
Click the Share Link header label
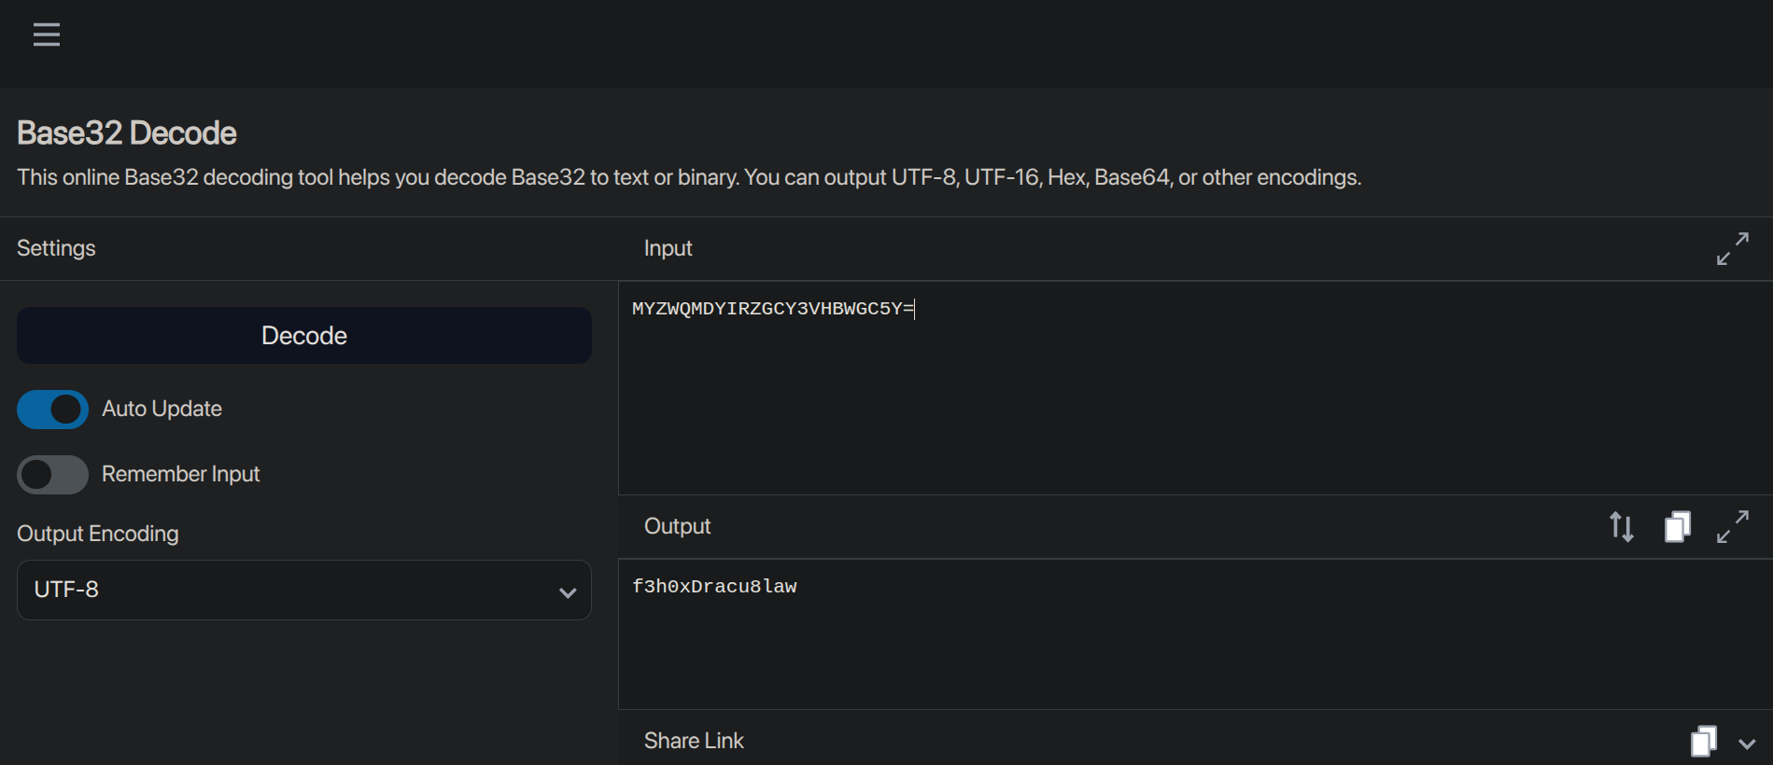point(694,741)
